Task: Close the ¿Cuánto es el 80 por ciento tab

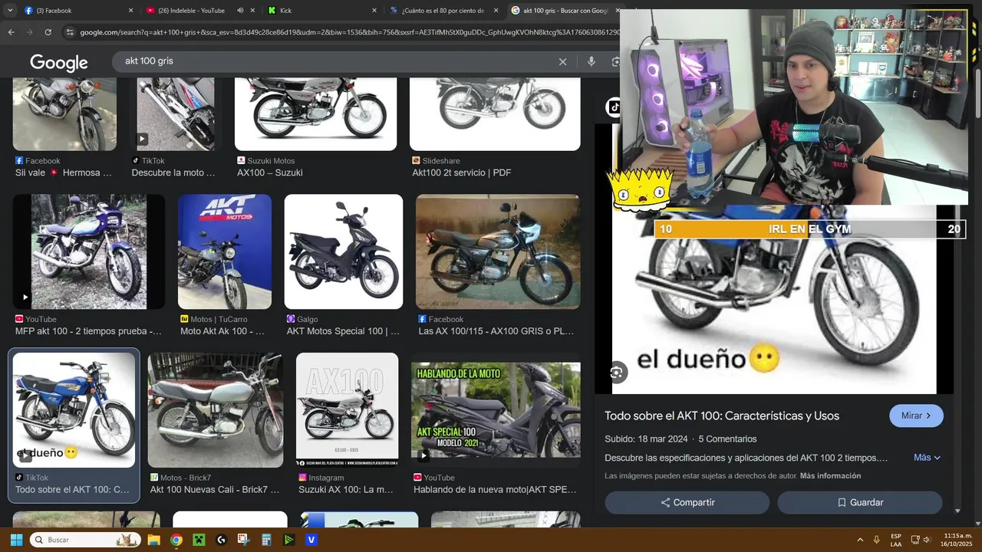Action: click(x=496, y=11)
